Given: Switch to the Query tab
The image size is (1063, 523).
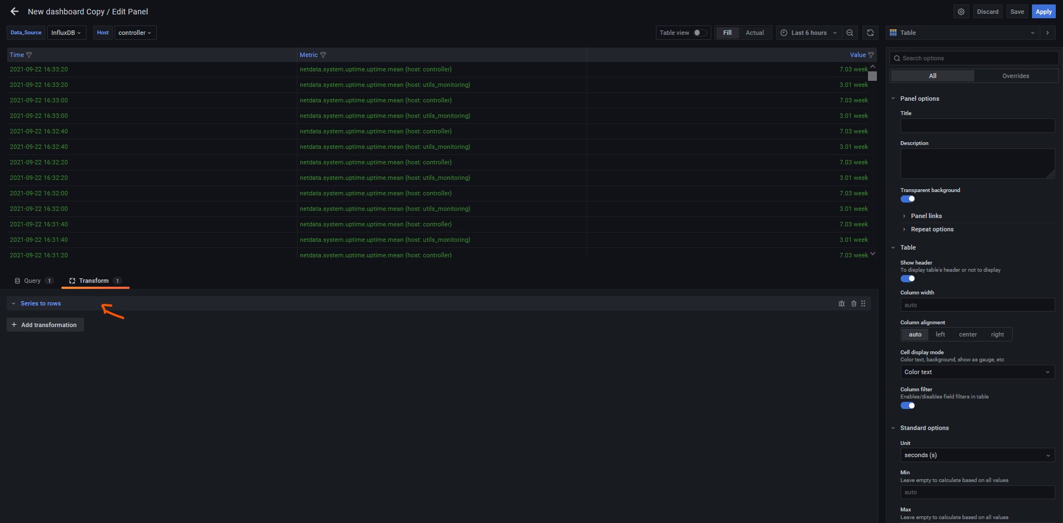Looking at the screenshot, I should [33, 281].
